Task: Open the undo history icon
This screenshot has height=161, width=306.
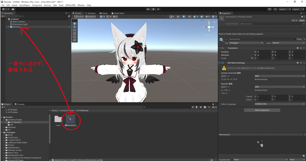Action: coord(270,9)
